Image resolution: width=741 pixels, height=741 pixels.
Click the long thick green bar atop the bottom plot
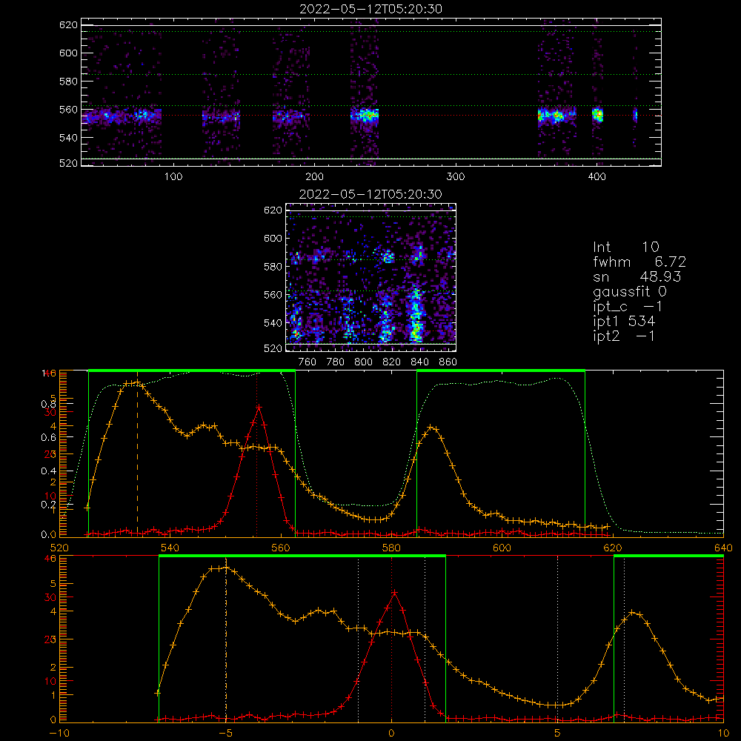[302, 556]
